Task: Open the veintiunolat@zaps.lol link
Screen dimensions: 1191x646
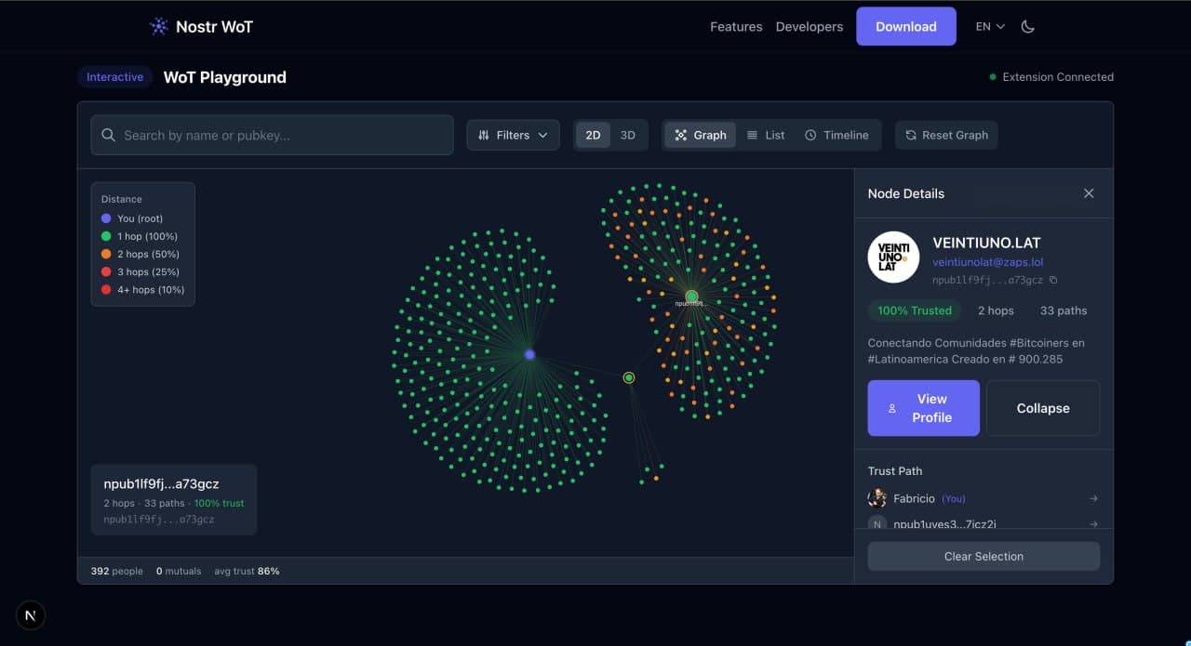Action: [x=986, y=262]
